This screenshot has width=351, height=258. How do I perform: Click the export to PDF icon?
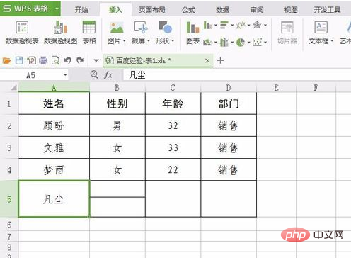pyautogui.click(x=31, y=61)
